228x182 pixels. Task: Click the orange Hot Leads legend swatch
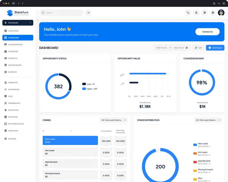point(195,153)
